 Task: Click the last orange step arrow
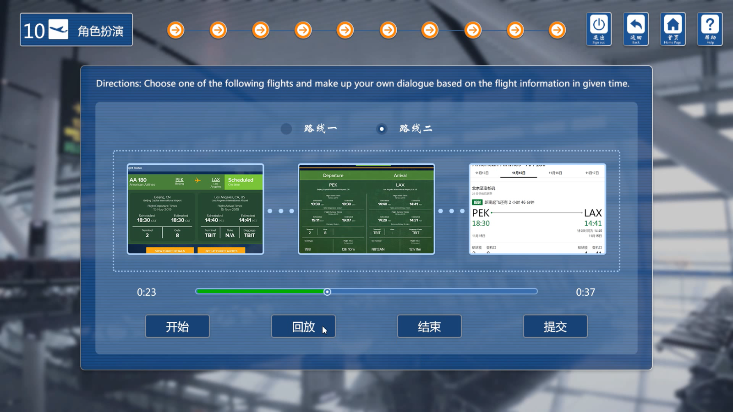[x=557, y=30]
